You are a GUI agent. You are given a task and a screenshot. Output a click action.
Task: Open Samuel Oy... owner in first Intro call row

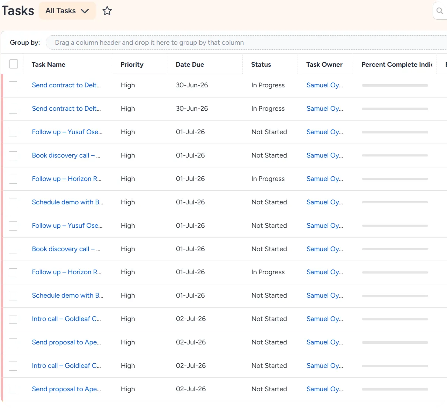coord(325,319)
